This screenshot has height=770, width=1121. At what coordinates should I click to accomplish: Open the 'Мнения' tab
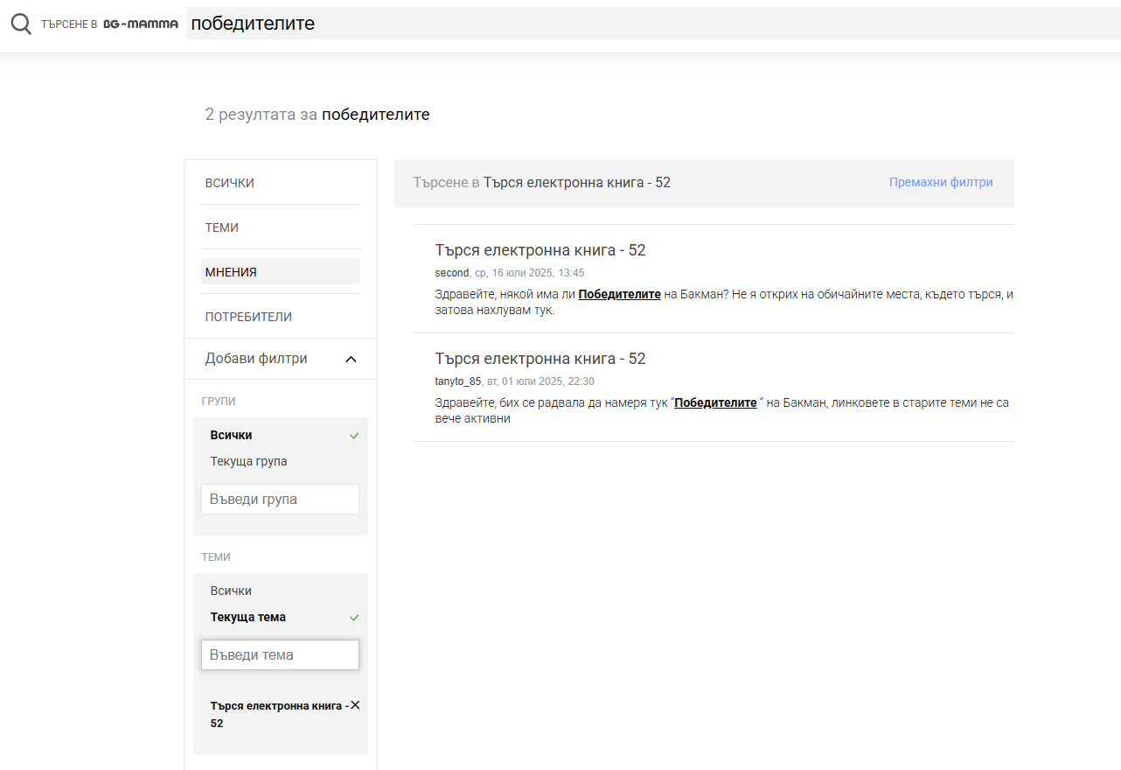click(231, 272)
